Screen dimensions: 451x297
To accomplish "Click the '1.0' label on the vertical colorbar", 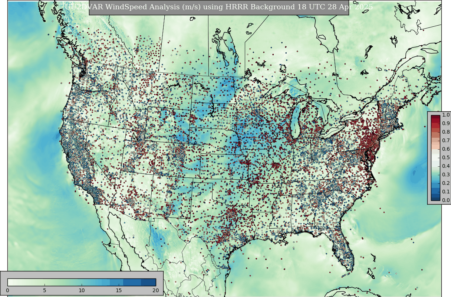I will pos(446,115).
